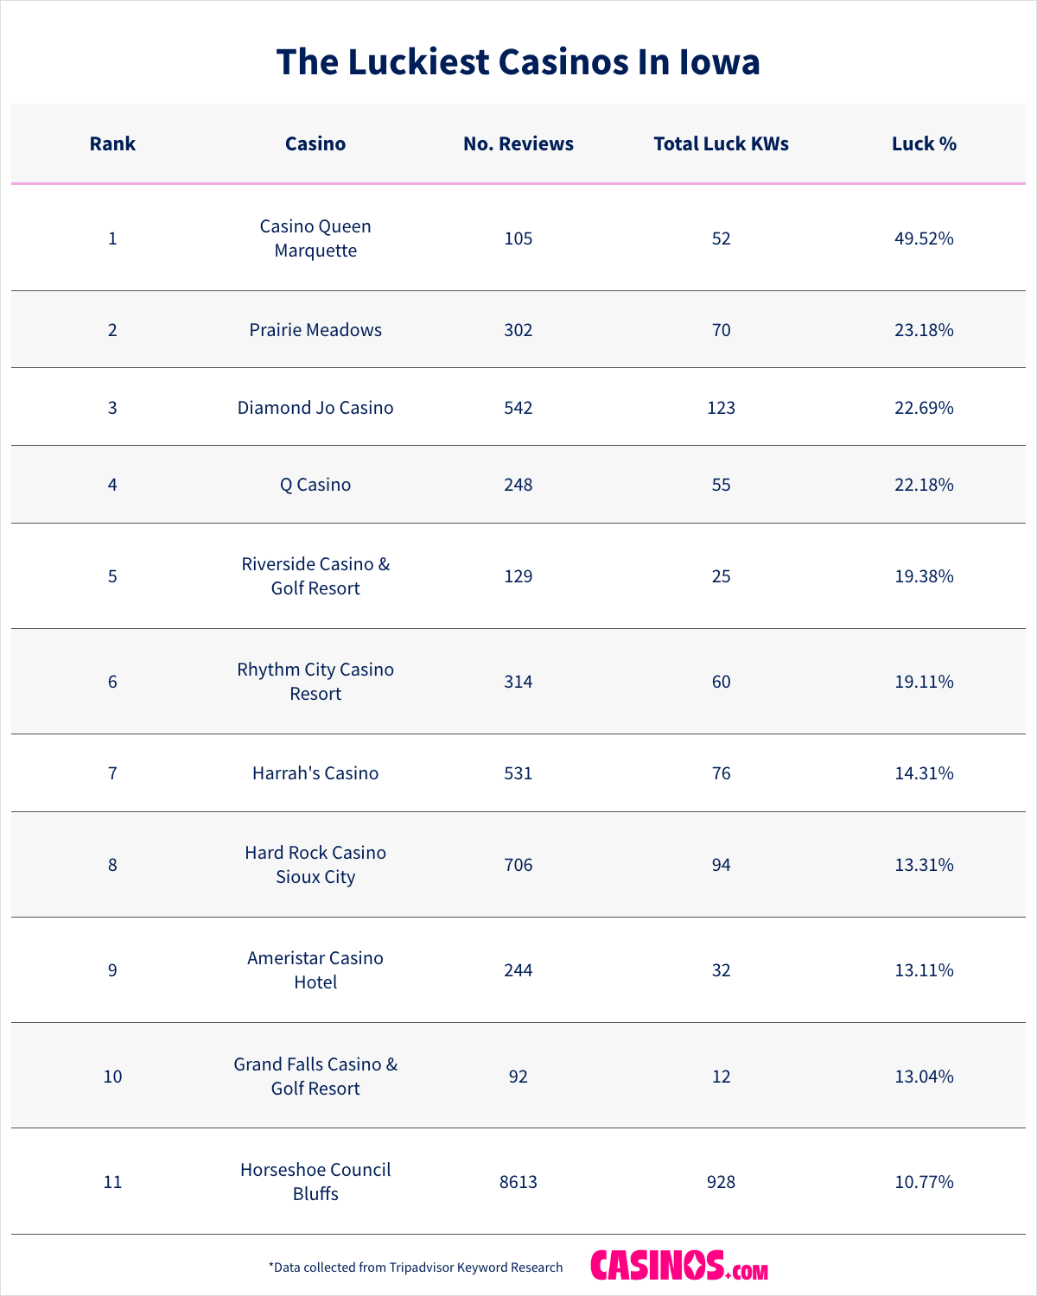Click the Casino column header
This screenshot has height=1296, width=1037.
315,144
